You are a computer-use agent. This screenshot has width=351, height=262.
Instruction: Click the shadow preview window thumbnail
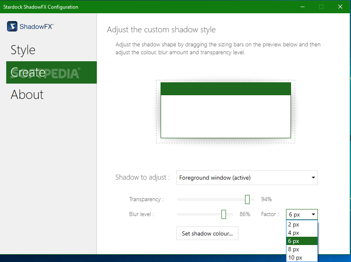coord(226,110)
